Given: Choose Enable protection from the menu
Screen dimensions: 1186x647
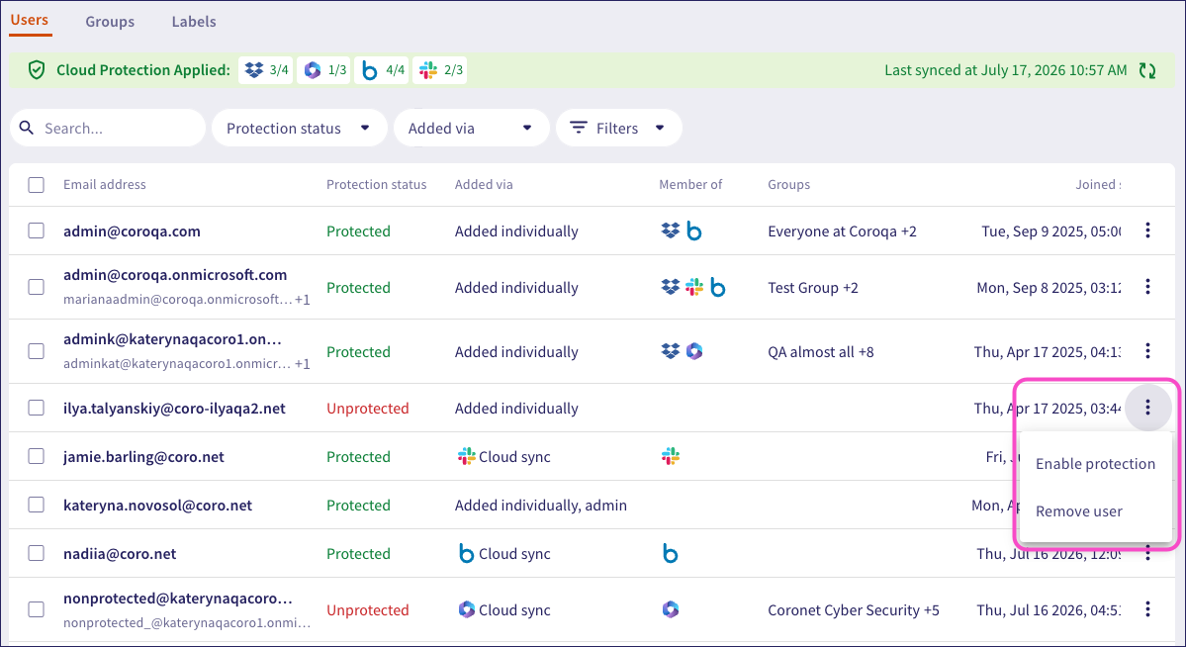Looking at the screenshot, I should tap(1095, 464).
